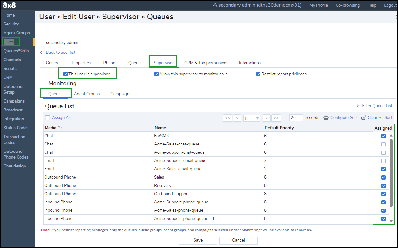Switch to Agent Groups monitoring tab
The image size is (398, 248).
point(87,94)
